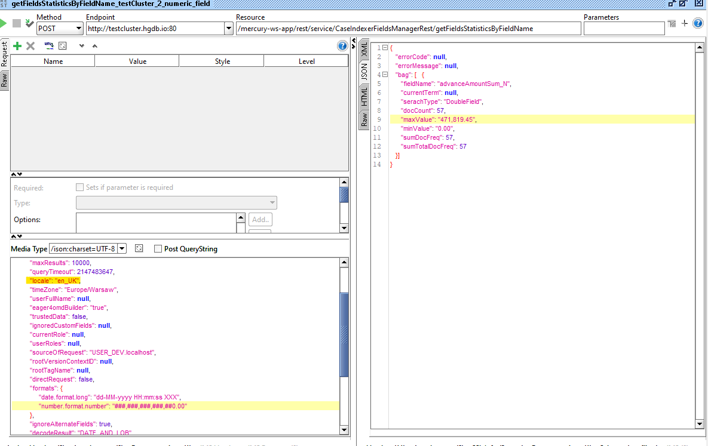The image size is (708, 446).
Task: Click the add assertion checkmark icon
Action: point(29,23)
